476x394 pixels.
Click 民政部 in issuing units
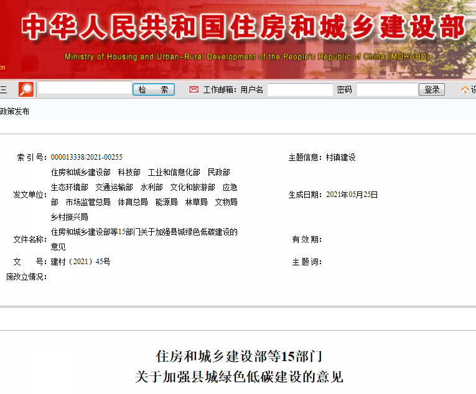coord(219,172)
